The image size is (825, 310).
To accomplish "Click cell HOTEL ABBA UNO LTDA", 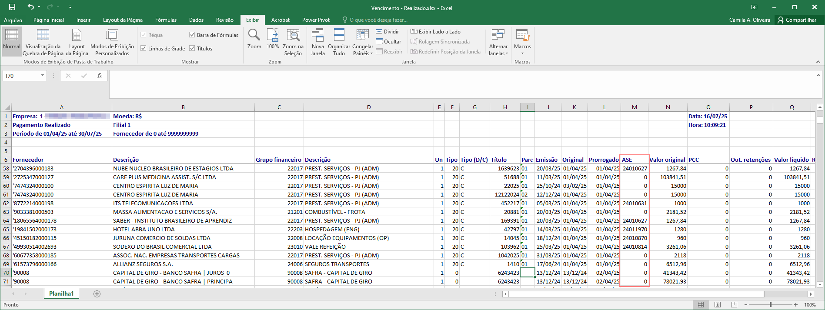I will click(183, 229).
